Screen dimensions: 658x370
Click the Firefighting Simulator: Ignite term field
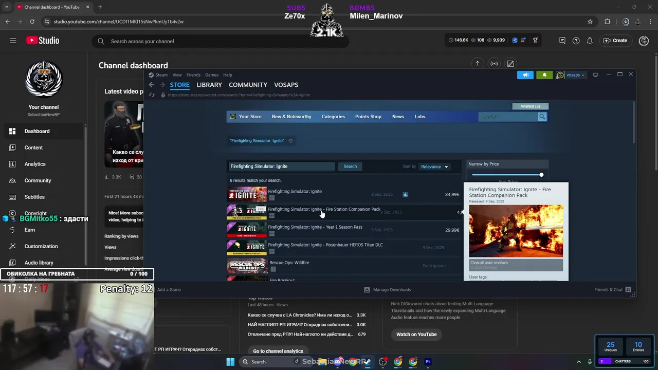[x=282, y=166]
